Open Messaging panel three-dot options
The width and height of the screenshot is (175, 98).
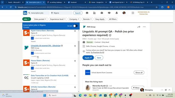[162, 90]
